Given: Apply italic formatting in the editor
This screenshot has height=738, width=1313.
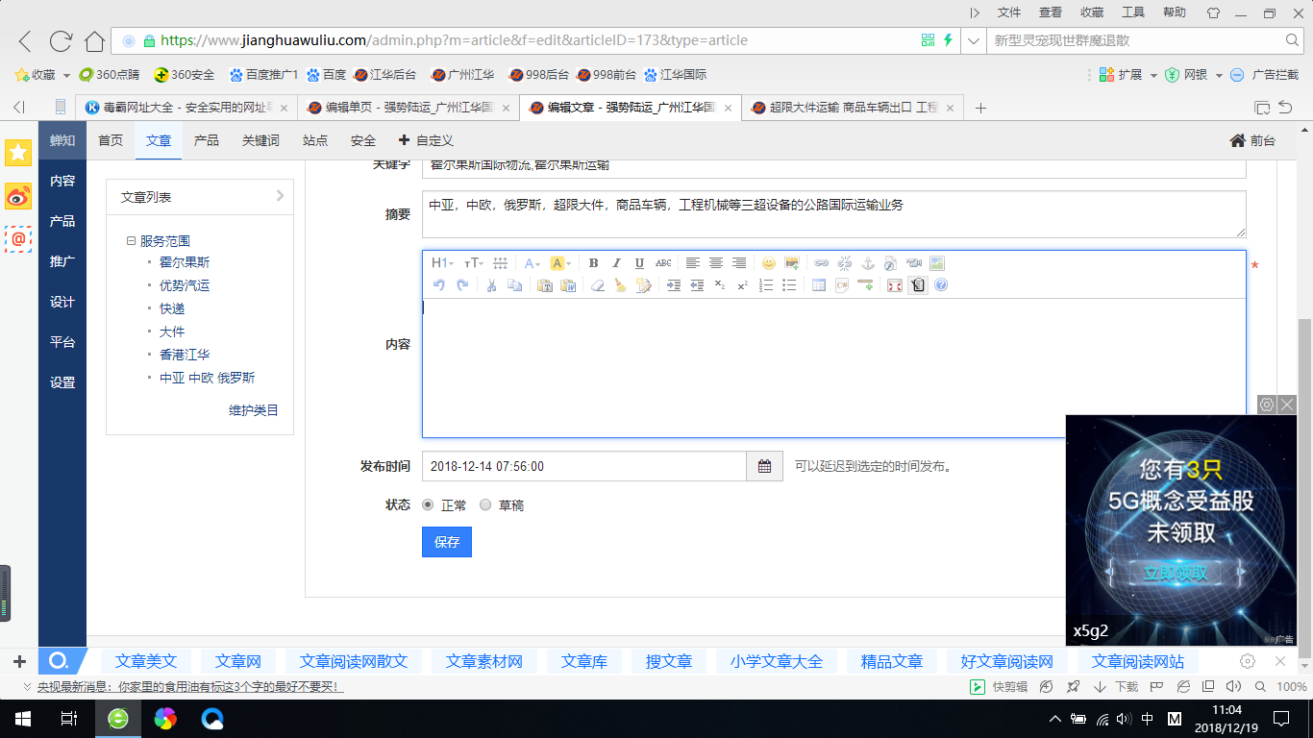Looking at the screenshot, I should (616, 263).
